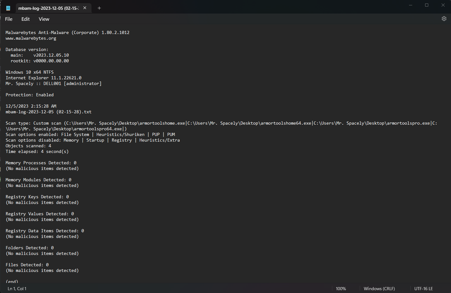The image size is (451, 293).
Task: Click the 'Registry Data Items Detected: 0' line
Action: coord(45,231)
